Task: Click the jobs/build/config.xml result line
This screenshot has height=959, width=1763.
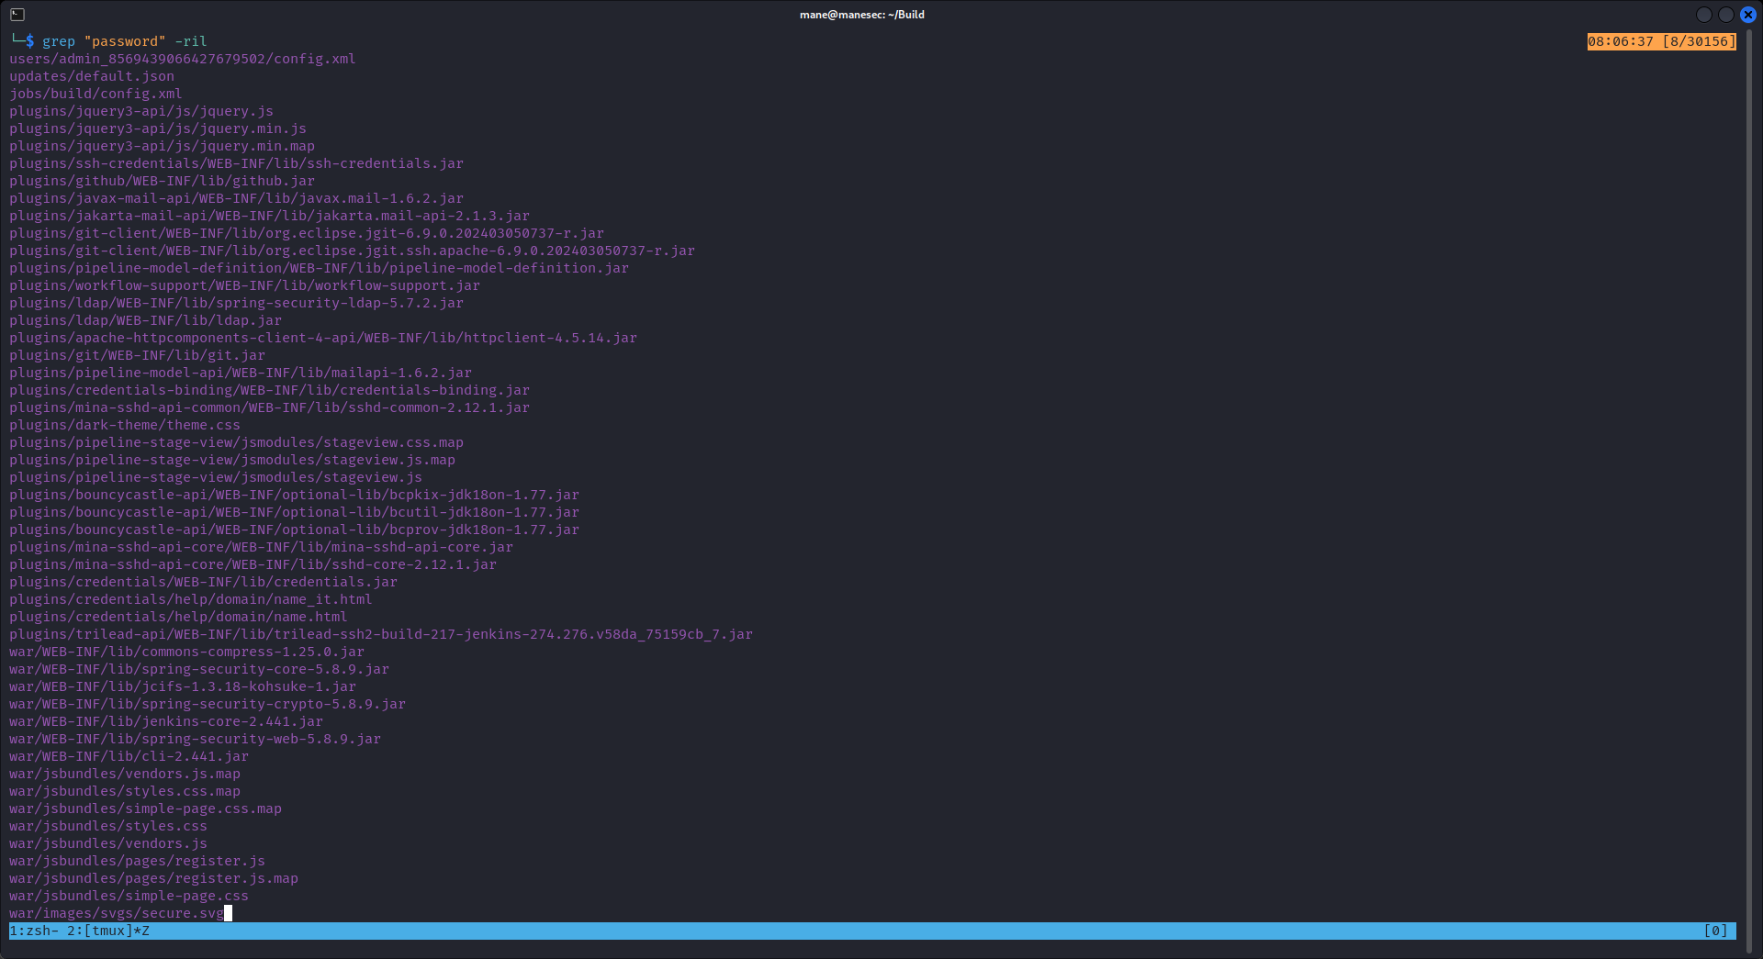Action: pyautogui.click(x=95, y=94)
